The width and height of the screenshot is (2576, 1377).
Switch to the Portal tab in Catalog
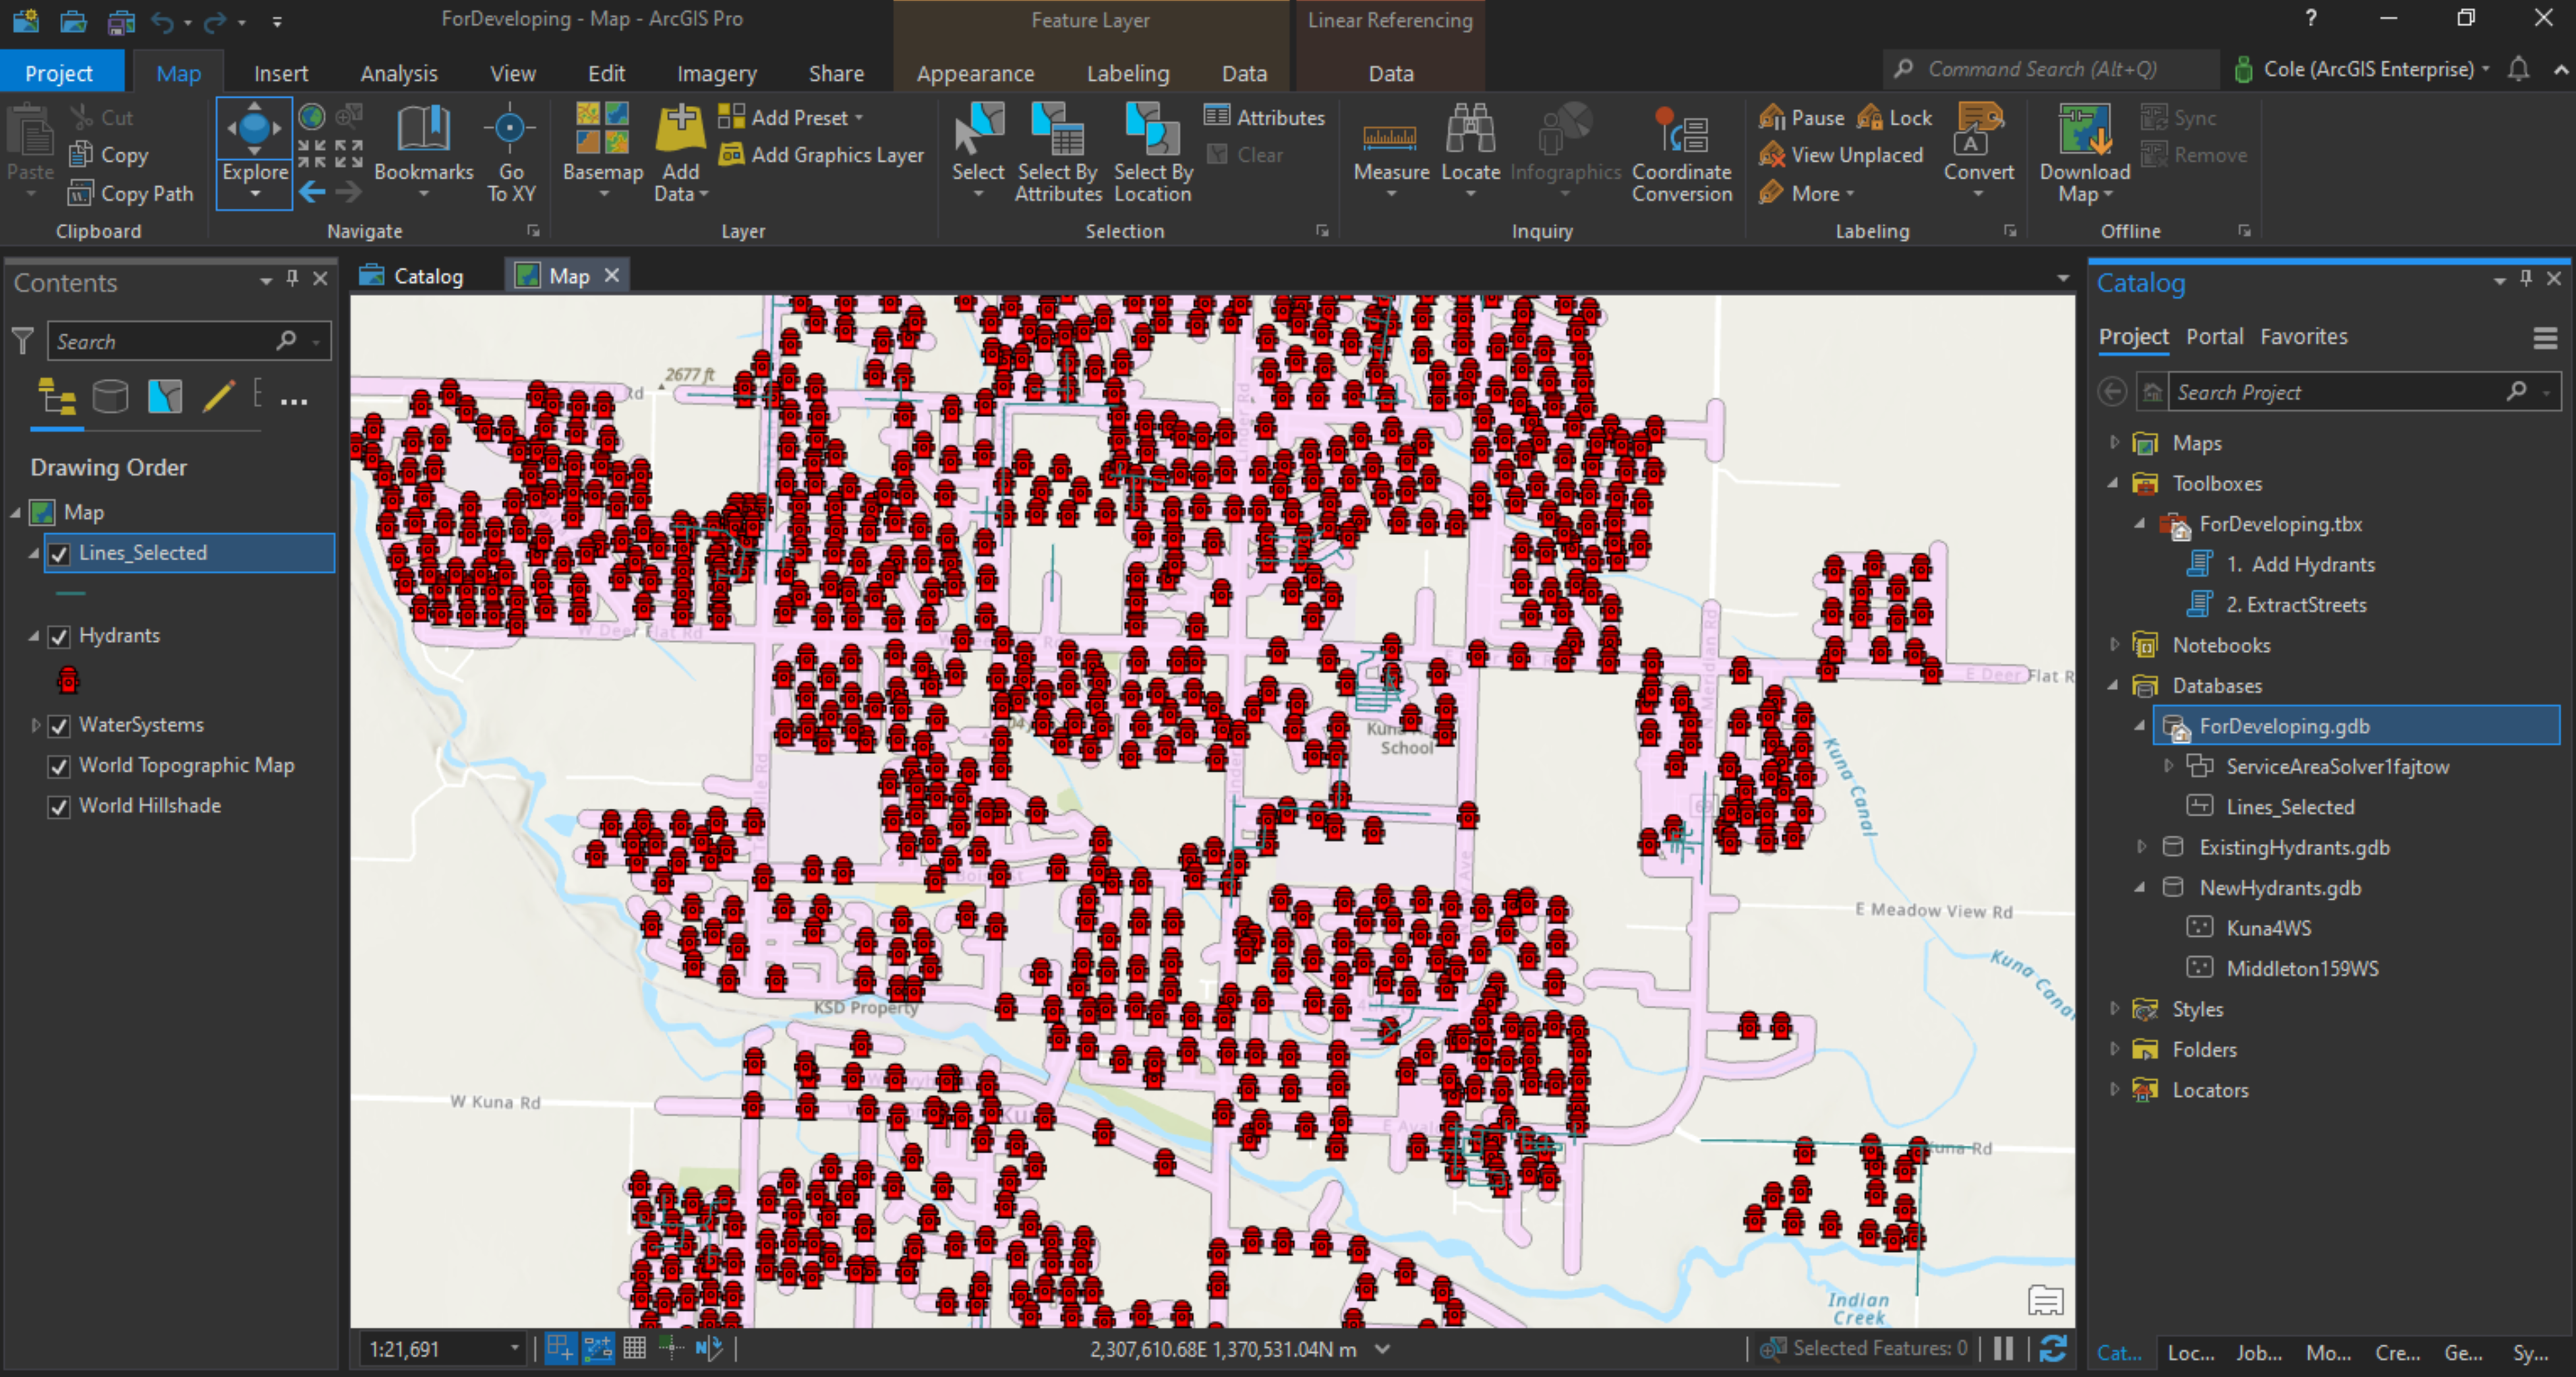point(2214,337)
